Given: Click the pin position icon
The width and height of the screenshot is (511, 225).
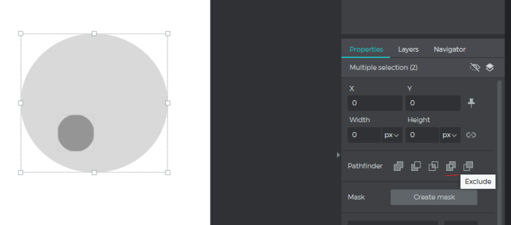Looking at the screenshot, I should (471, 103).
